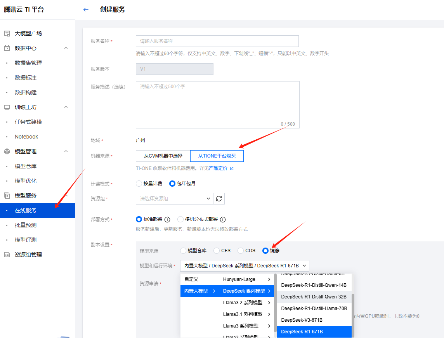Open the 模型和运行环境 cascader dropdown

pyautogui.click(x=245, y=266)
